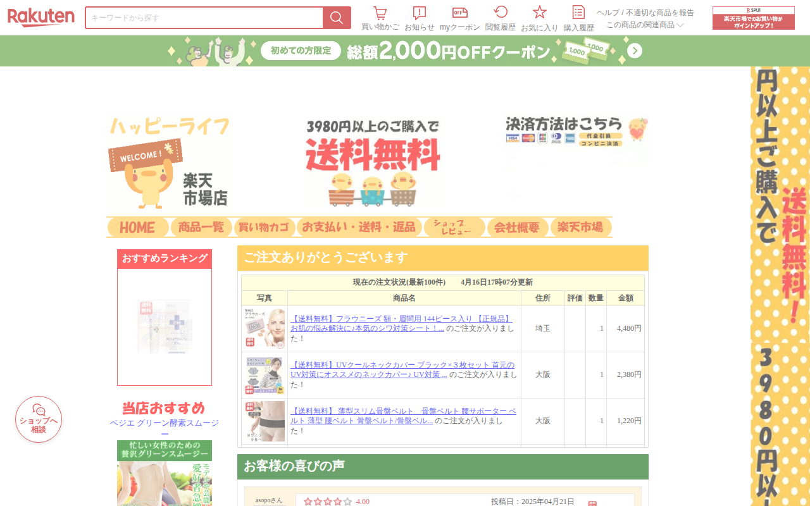This screenshot has height=506, width=810.
Task: Open purchase history (購入履歴)
Action: pyautogui.click(x=579, y=18)
